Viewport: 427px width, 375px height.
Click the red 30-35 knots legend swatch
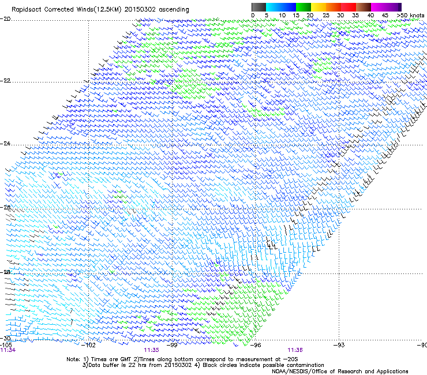[349, 7]
